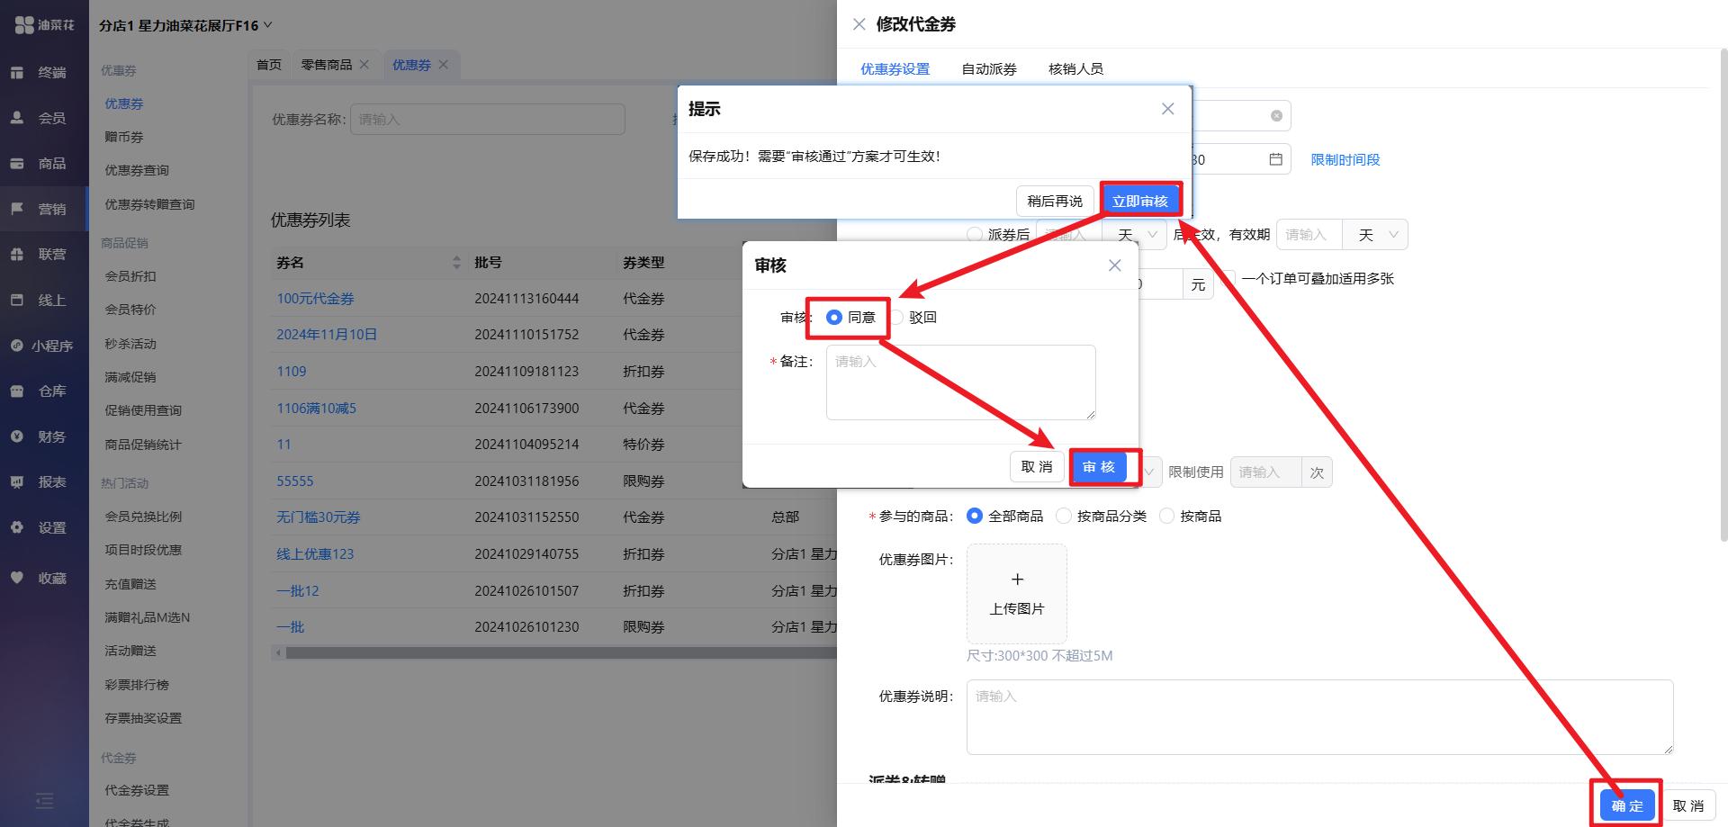Clear the name field with clear icon
Screen dimensions: 1728x827
tap(1276, 116)
